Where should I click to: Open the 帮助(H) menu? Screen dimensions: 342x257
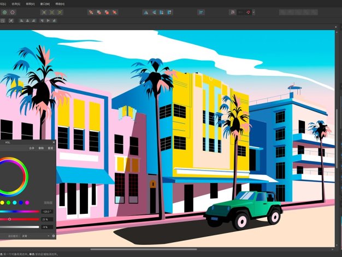click(x=60, y=4)
